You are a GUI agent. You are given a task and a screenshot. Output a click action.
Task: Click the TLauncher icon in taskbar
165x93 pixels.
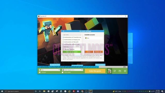pos(90,91)
